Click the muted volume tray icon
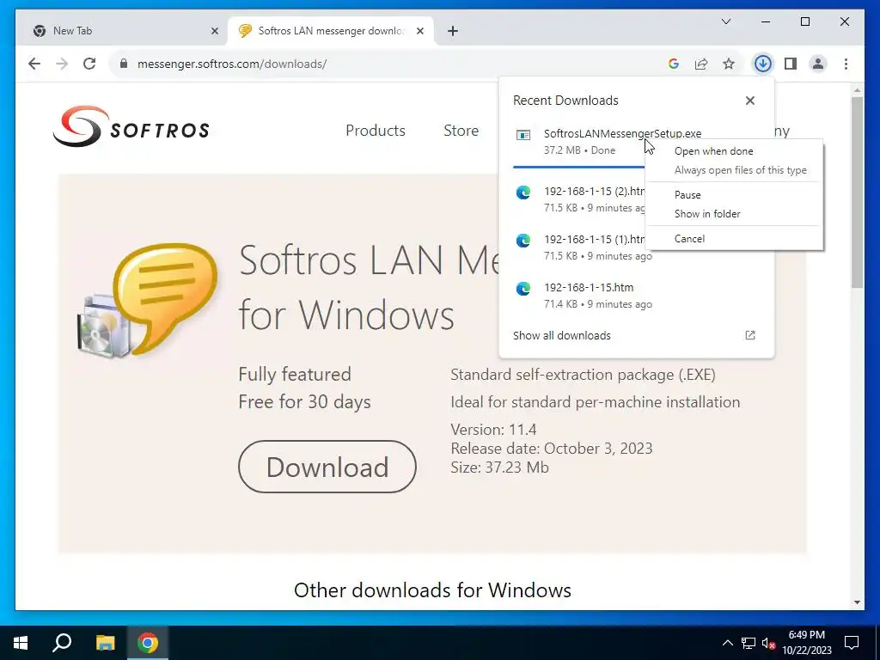Image resolution: width=880 pixels, height=660 pixels. pyautogui.click(x=768, y=643)
